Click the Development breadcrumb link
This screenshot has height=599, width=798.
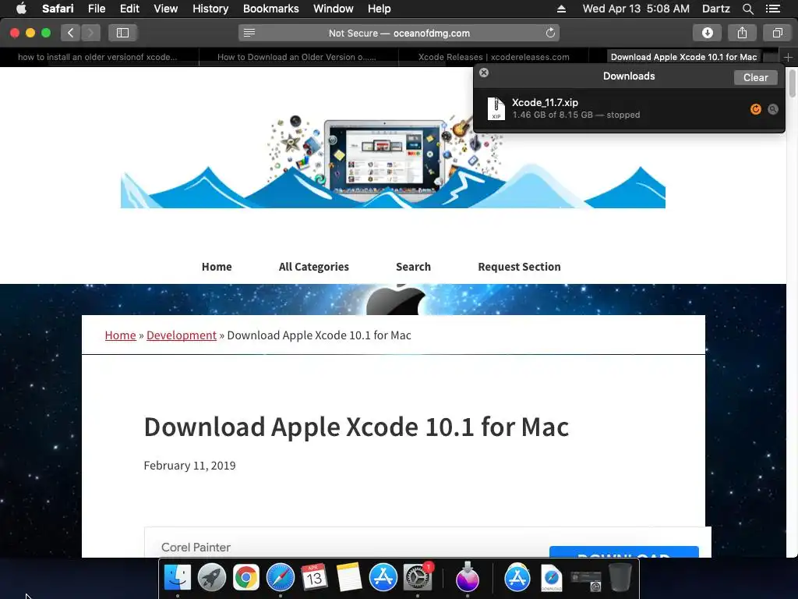click(x=181, y=335)
